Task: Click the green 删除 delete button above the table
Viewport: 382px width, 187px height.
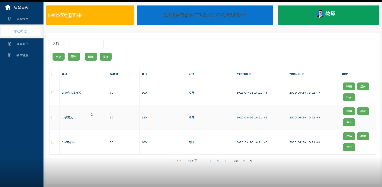Action: (91, 56)
